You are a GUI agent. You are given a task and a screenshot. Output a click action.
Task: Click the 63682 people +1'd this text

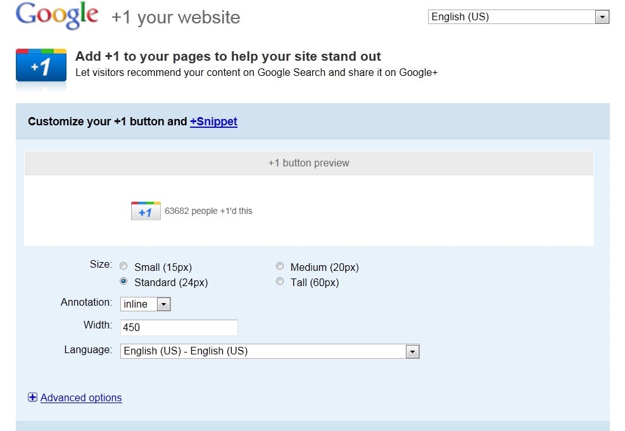coord(210,211)
